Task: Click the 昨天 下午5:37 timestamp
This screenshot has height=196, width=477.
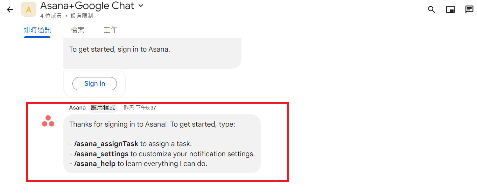Action: [x=140, y=108]
